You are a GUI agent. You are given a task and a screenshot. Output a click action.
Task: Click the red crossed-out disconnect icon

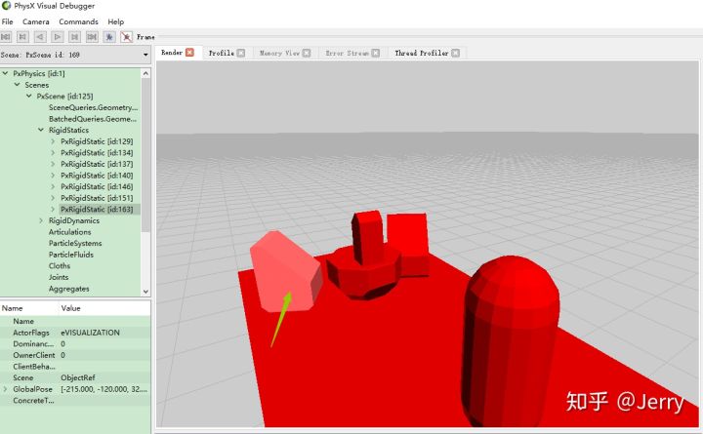(126, 37)
